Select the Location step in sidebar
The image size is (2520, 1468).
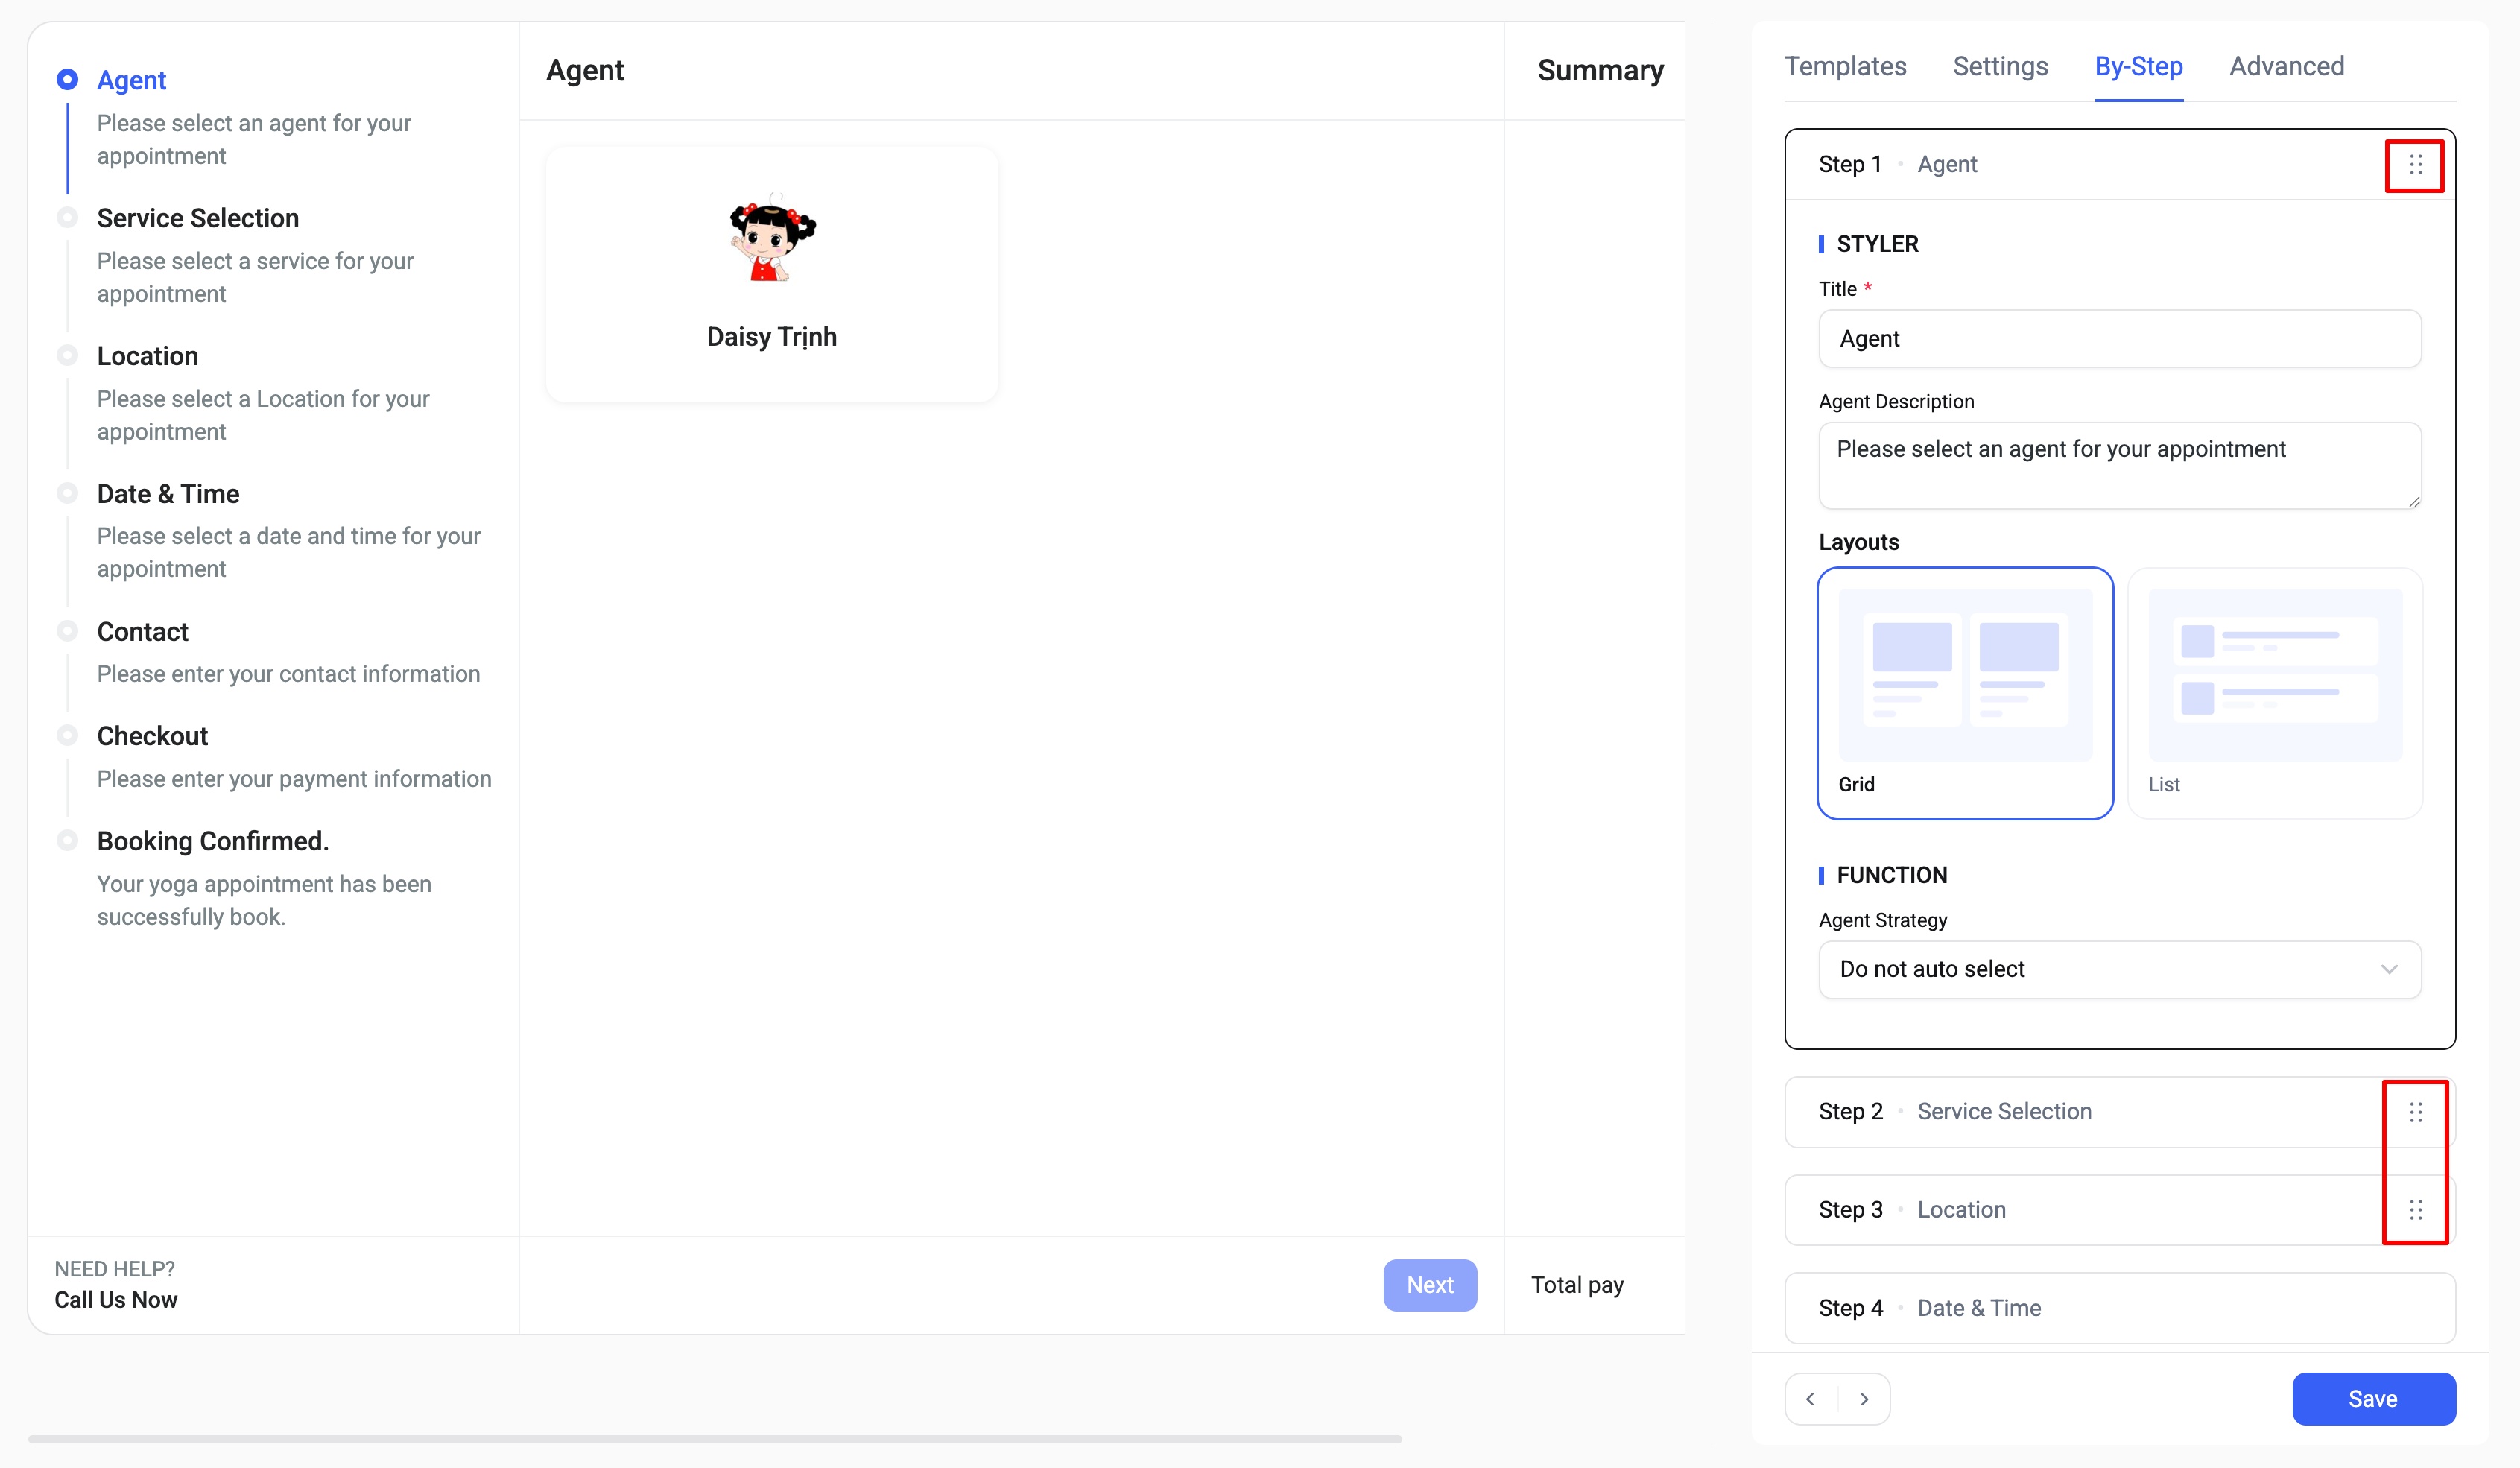pyautogui.click(x=147, y=356)
